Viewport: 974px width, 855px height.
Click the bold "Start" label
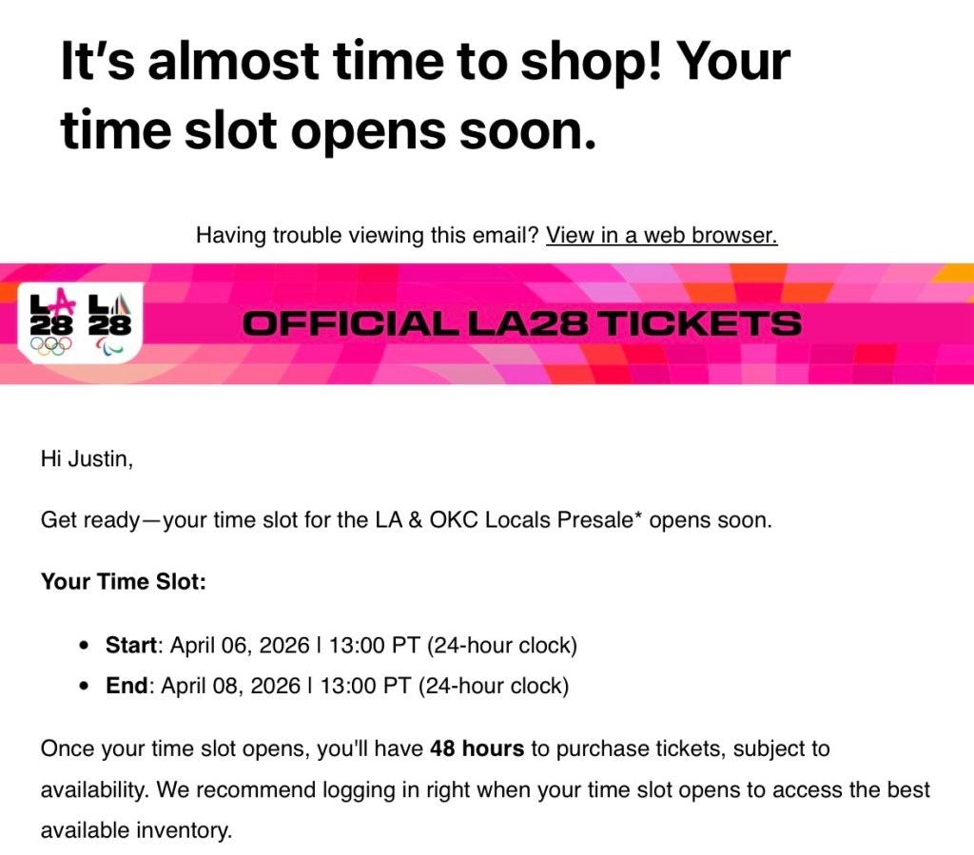tap(130, 645)
